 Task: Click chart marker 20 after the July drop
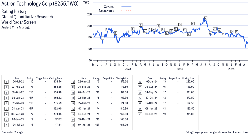pyautogui.click(x=210, y=33)
